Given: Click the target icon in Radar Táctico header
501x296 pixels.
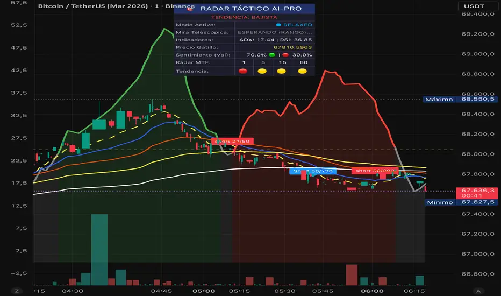Looking at the screenshot, I should [190, 9].
